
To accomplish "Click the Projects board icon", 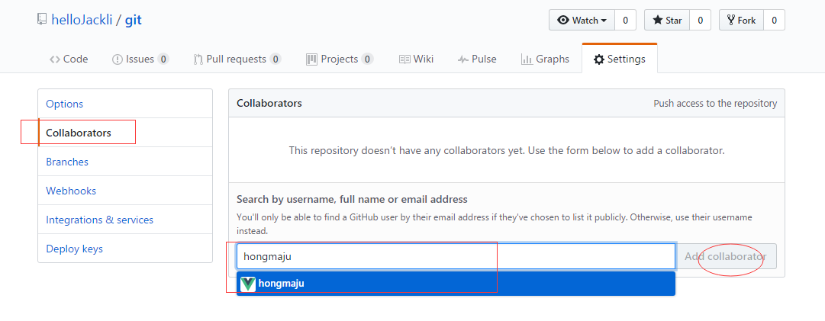I will tap(311, 59).
